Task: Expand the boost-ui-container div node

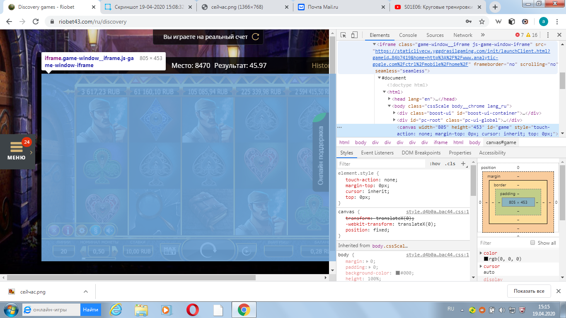Action: pos(394,113)
